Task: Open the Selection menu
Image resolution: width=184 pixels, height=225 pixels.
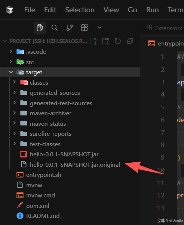Action: tap(80, 10)
